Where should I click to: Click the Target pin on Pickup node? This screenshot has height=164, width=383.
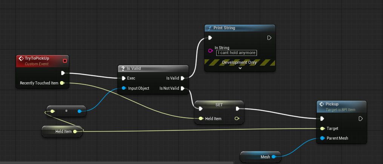click(x=322, y=128)
